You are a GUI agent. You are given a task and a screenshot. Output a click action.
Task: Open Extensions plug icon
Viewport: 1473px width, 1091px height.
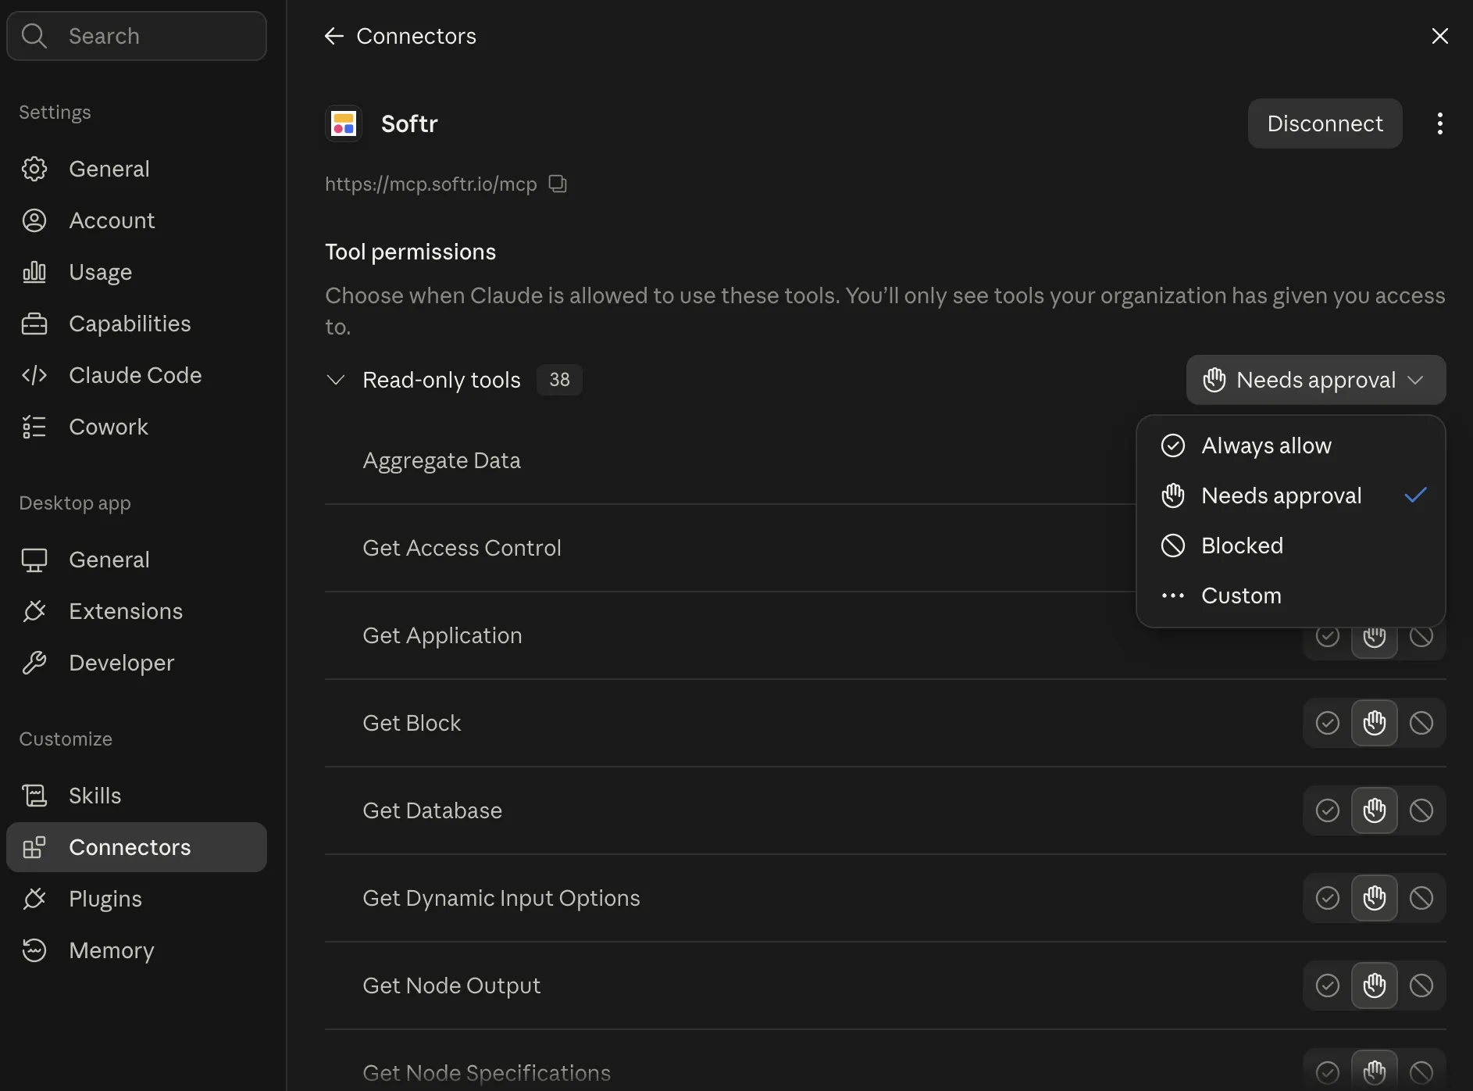pyautogui.click(x=34, y=611)
